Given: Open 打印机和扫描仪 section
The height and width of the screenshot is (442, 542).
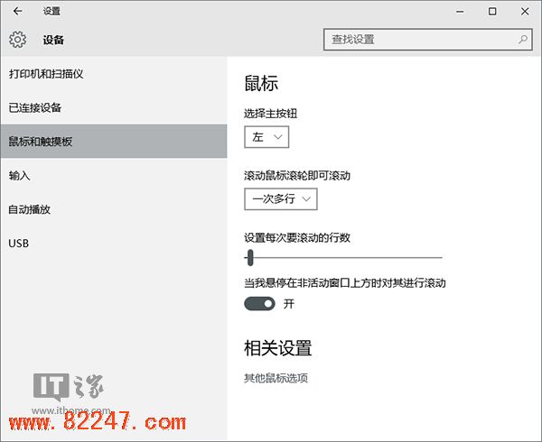Looking at the screenshot, I should coord(114,73).
